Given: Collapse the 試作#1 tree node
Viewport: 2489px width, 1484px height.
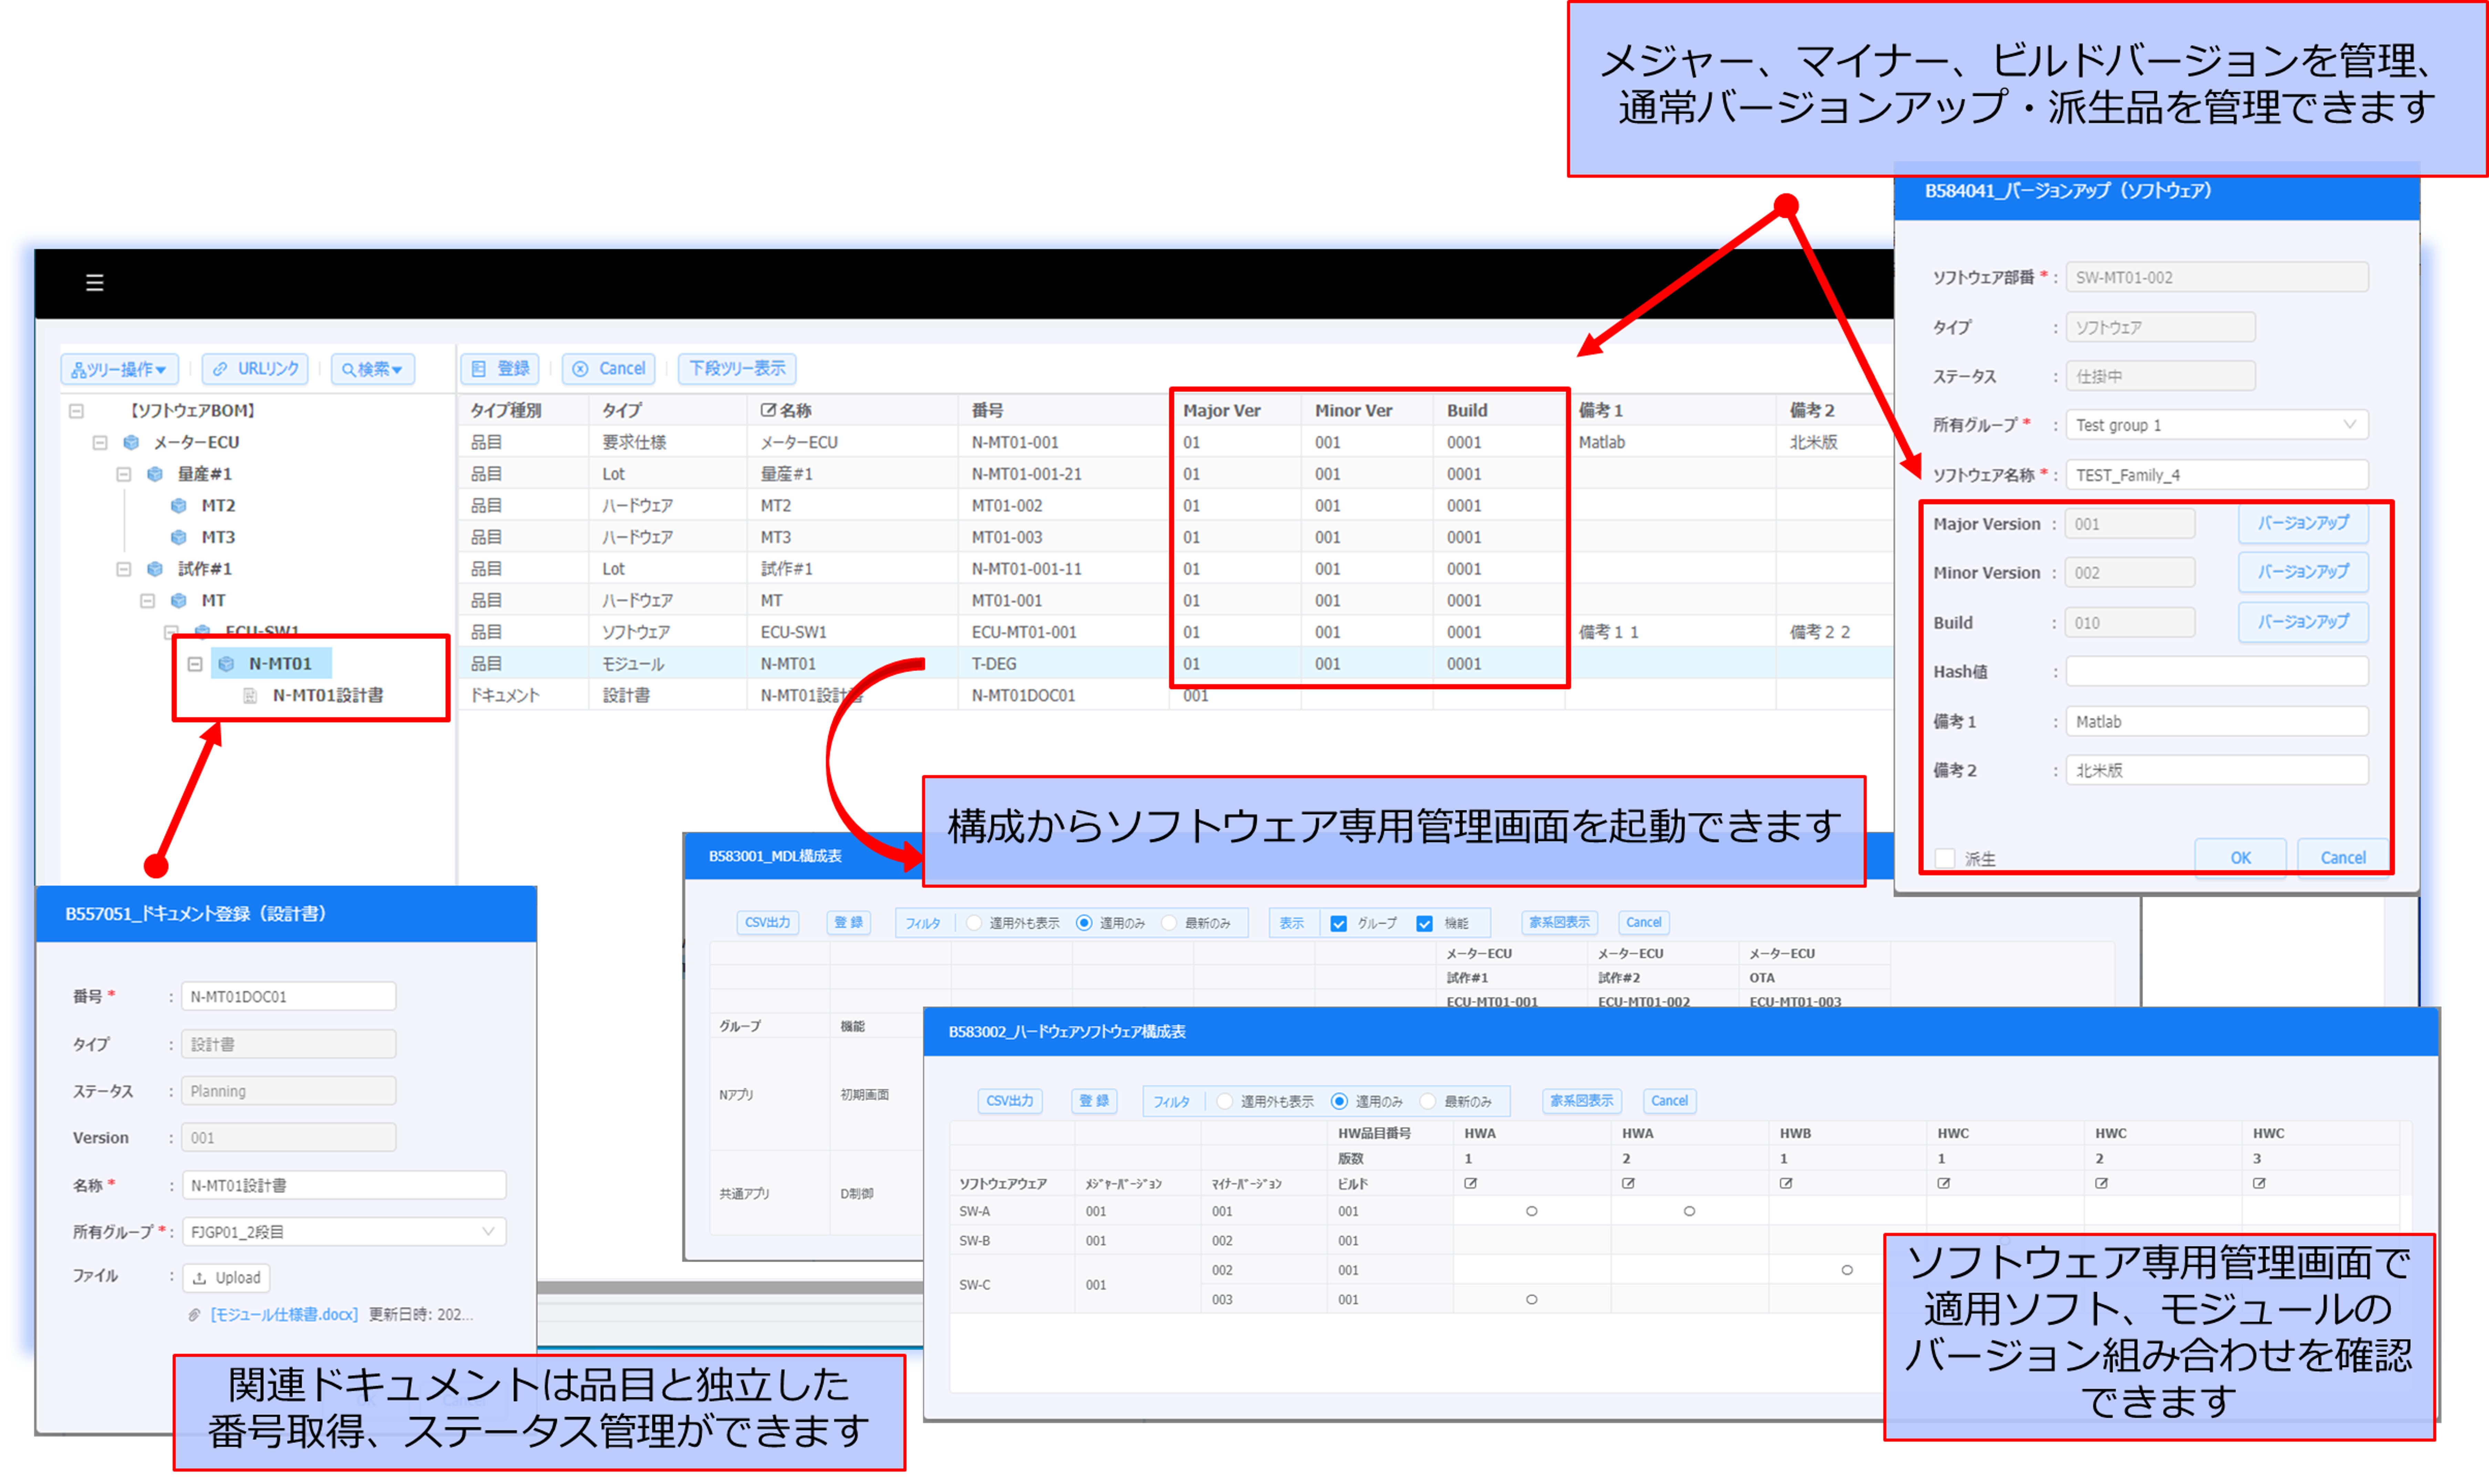Looking at the screenshot, I should (124, 569).
